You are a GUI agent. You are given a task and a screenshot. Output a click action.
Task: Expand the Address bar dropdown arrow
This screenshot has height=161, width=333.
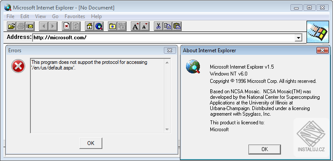click(x=299, y=38)
